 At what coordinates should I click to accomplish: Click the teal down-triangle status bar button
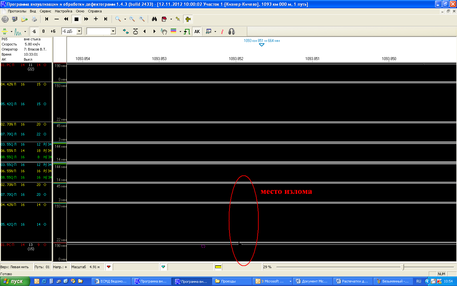pos(163,267)
